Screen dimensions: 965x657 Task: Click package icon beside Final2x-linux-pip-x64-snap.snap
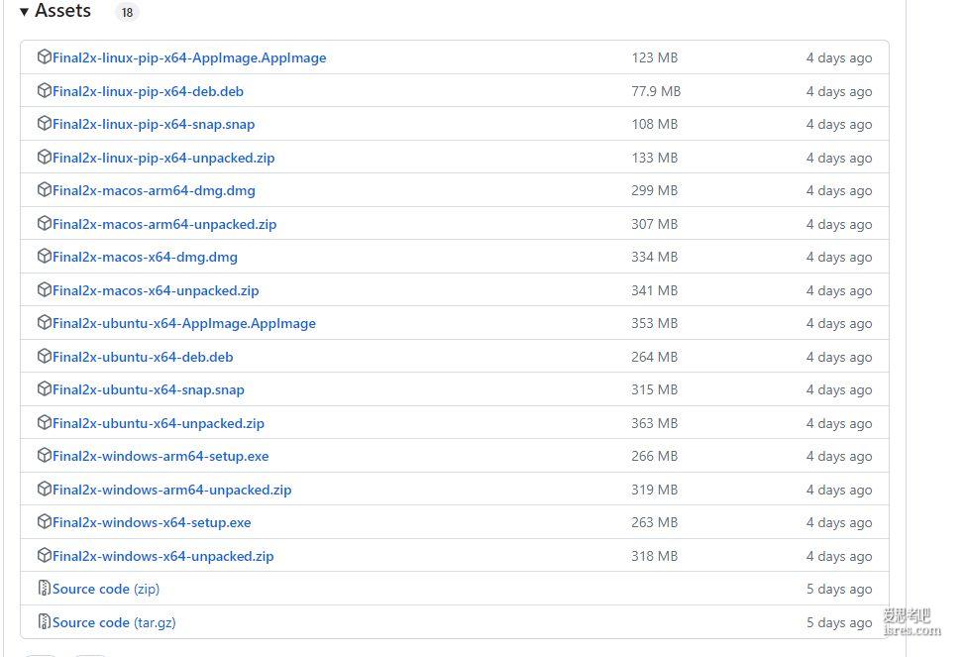tap(45, 123)
